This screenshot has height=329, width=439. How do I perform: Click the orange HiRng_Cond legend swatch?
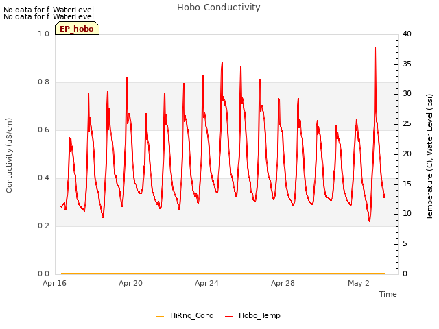pos(160,317)
